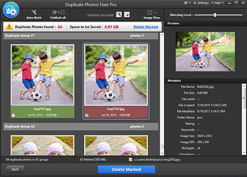Click the File Name value IMG2542.jpg
Screen dimensions: 247x177
tap(205, 87)
